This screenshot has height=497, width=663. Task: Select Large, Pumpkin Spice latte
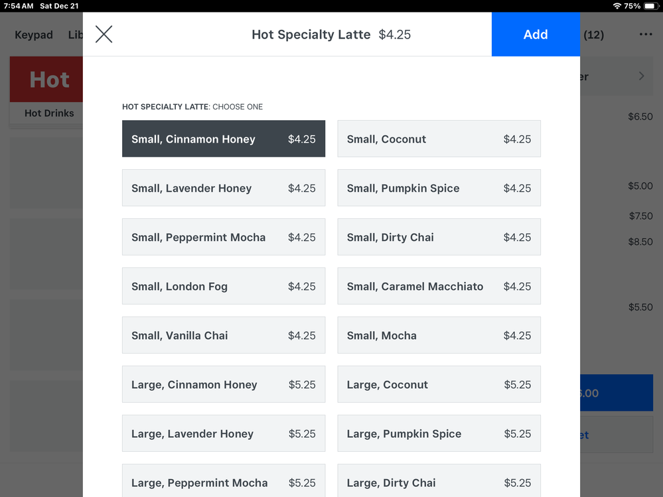click(x=439, y=433)
